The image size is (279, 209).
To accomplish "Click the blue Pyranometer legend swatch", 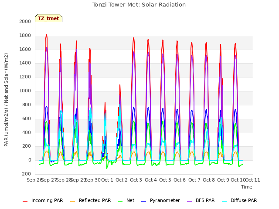I will 143,201.
